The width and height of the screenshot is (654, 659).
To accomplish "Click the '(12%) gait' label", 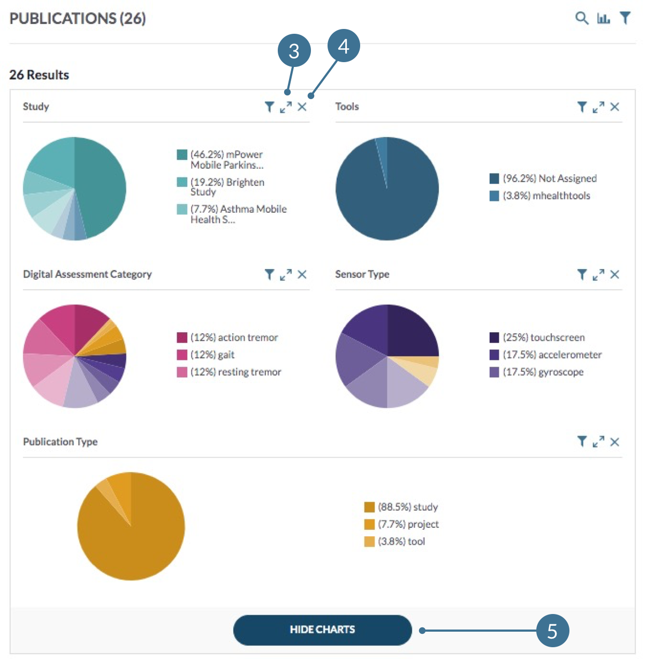I will tap(212, 355).
